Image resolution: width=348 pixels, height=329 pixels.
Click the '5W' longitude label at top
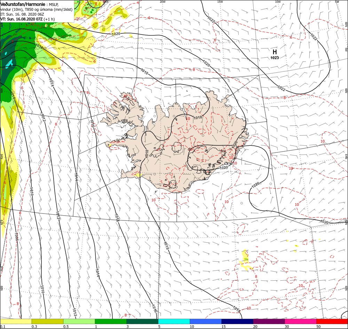click(337, 2)
